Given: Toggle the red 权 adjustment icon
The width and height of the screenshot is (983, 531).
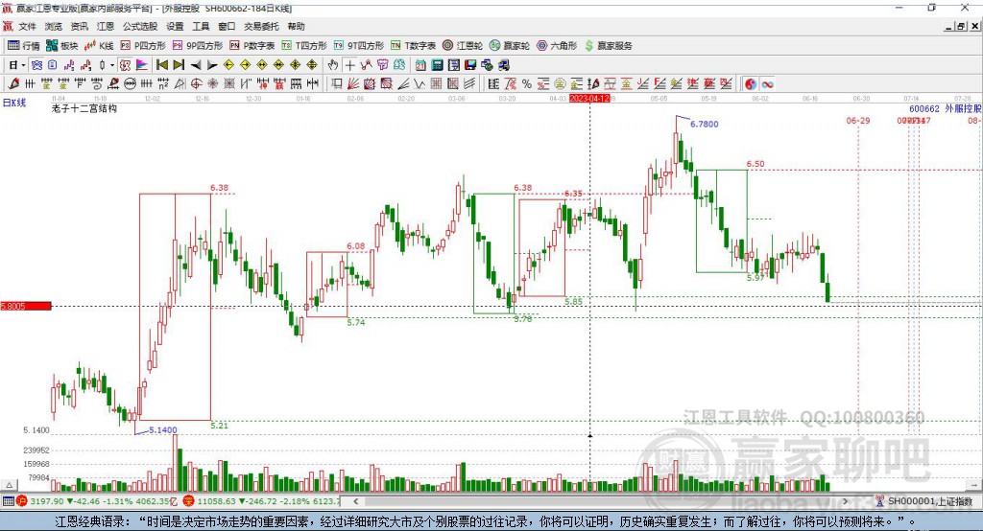Looking at the screenshot, I should [x=125, y=65].
